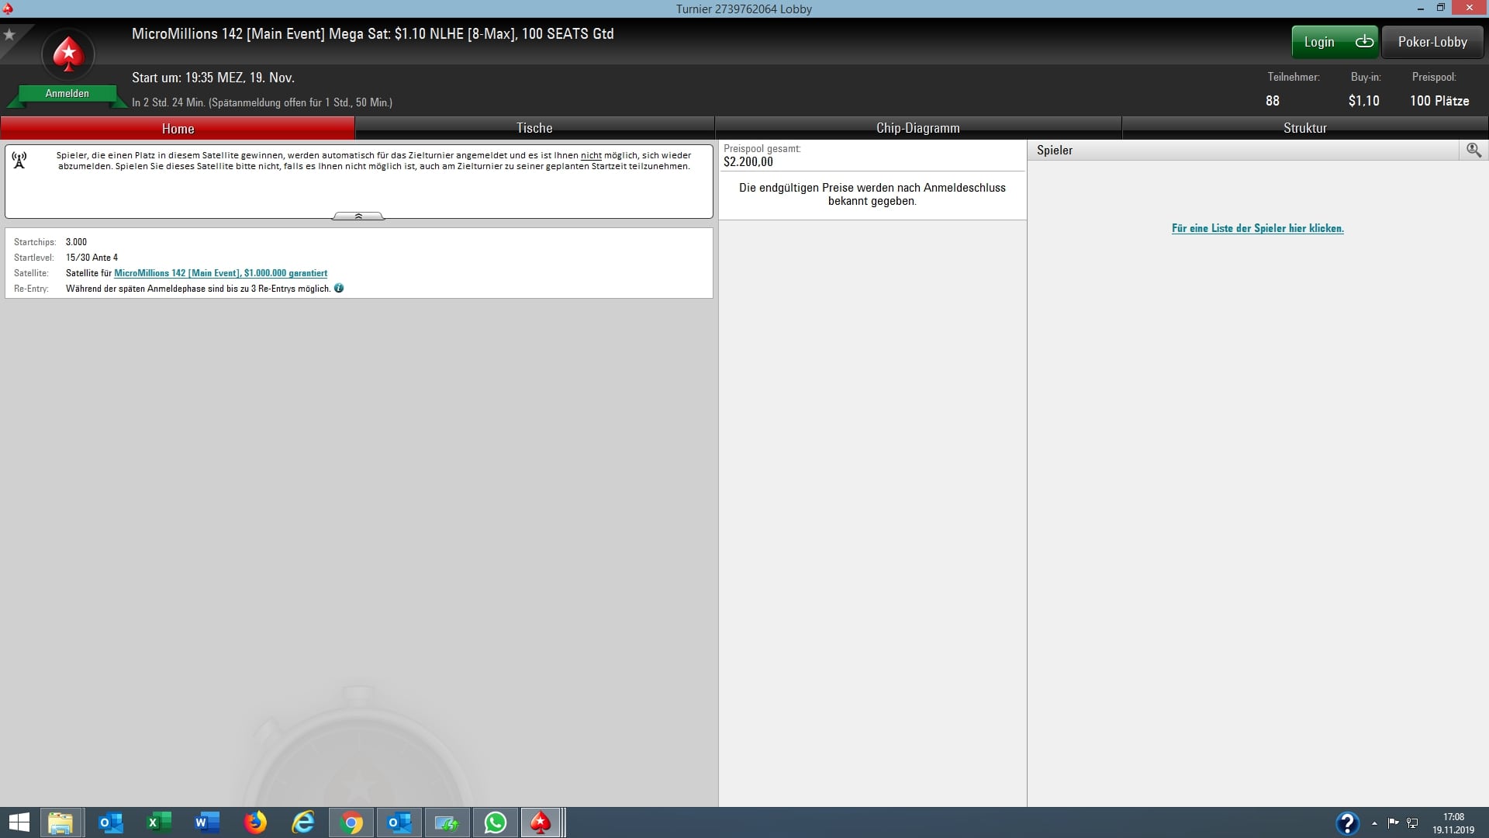The height and width of the screenshot is (838, 1489).
Task: Open the Chip-Diagramm tab
Action: pos(917,128)
